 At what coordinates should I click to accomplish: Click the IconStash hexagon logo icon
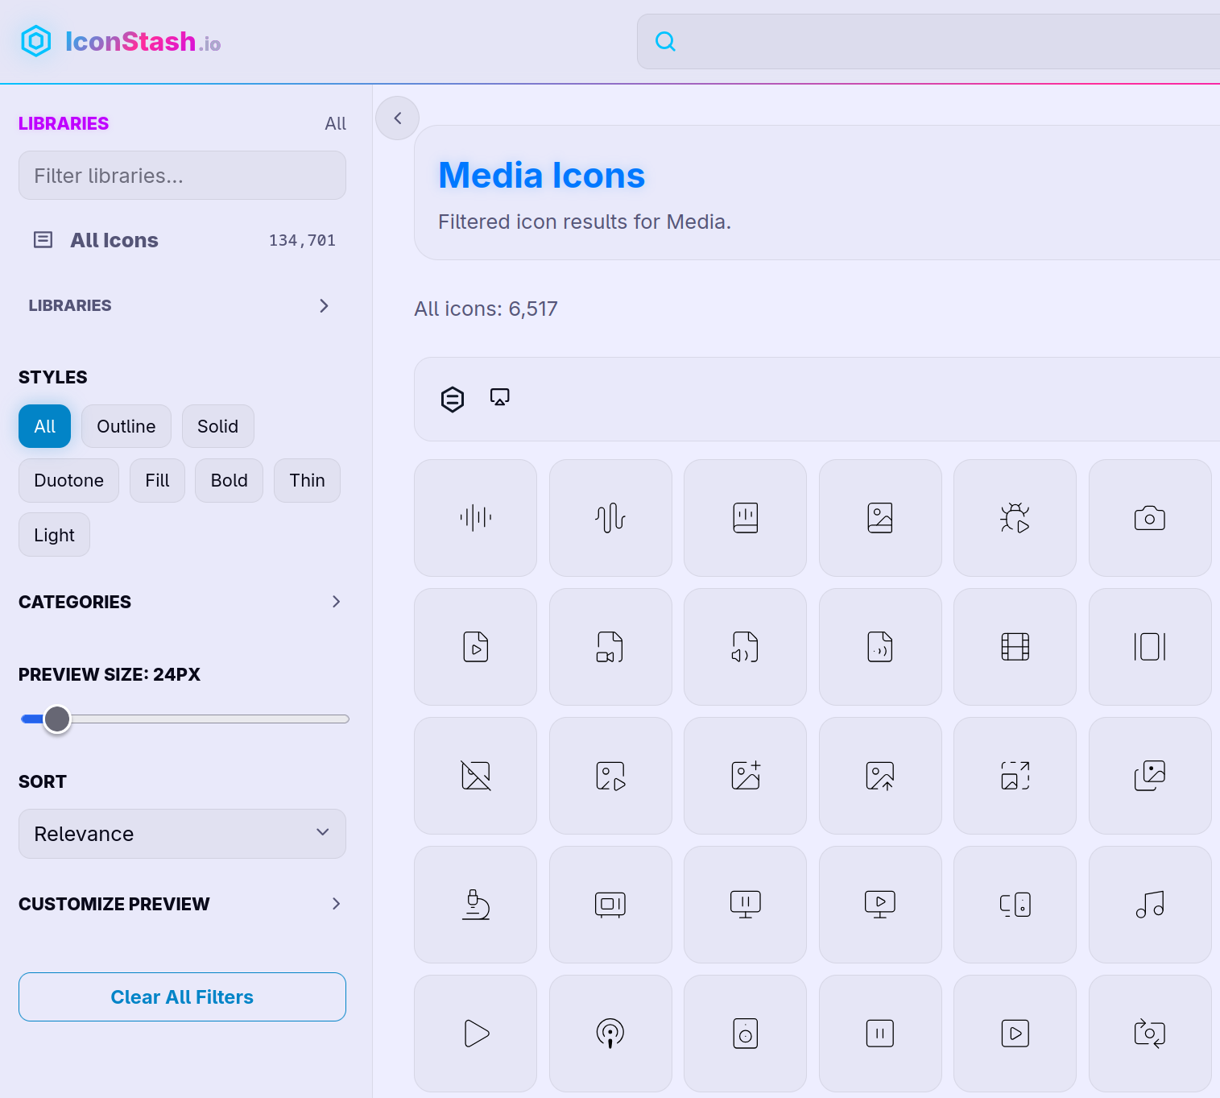tap(36, 41)
